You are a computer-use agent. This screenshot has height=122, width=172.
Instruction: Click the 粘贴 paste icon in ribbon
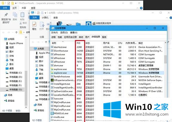tap(22, 15)
